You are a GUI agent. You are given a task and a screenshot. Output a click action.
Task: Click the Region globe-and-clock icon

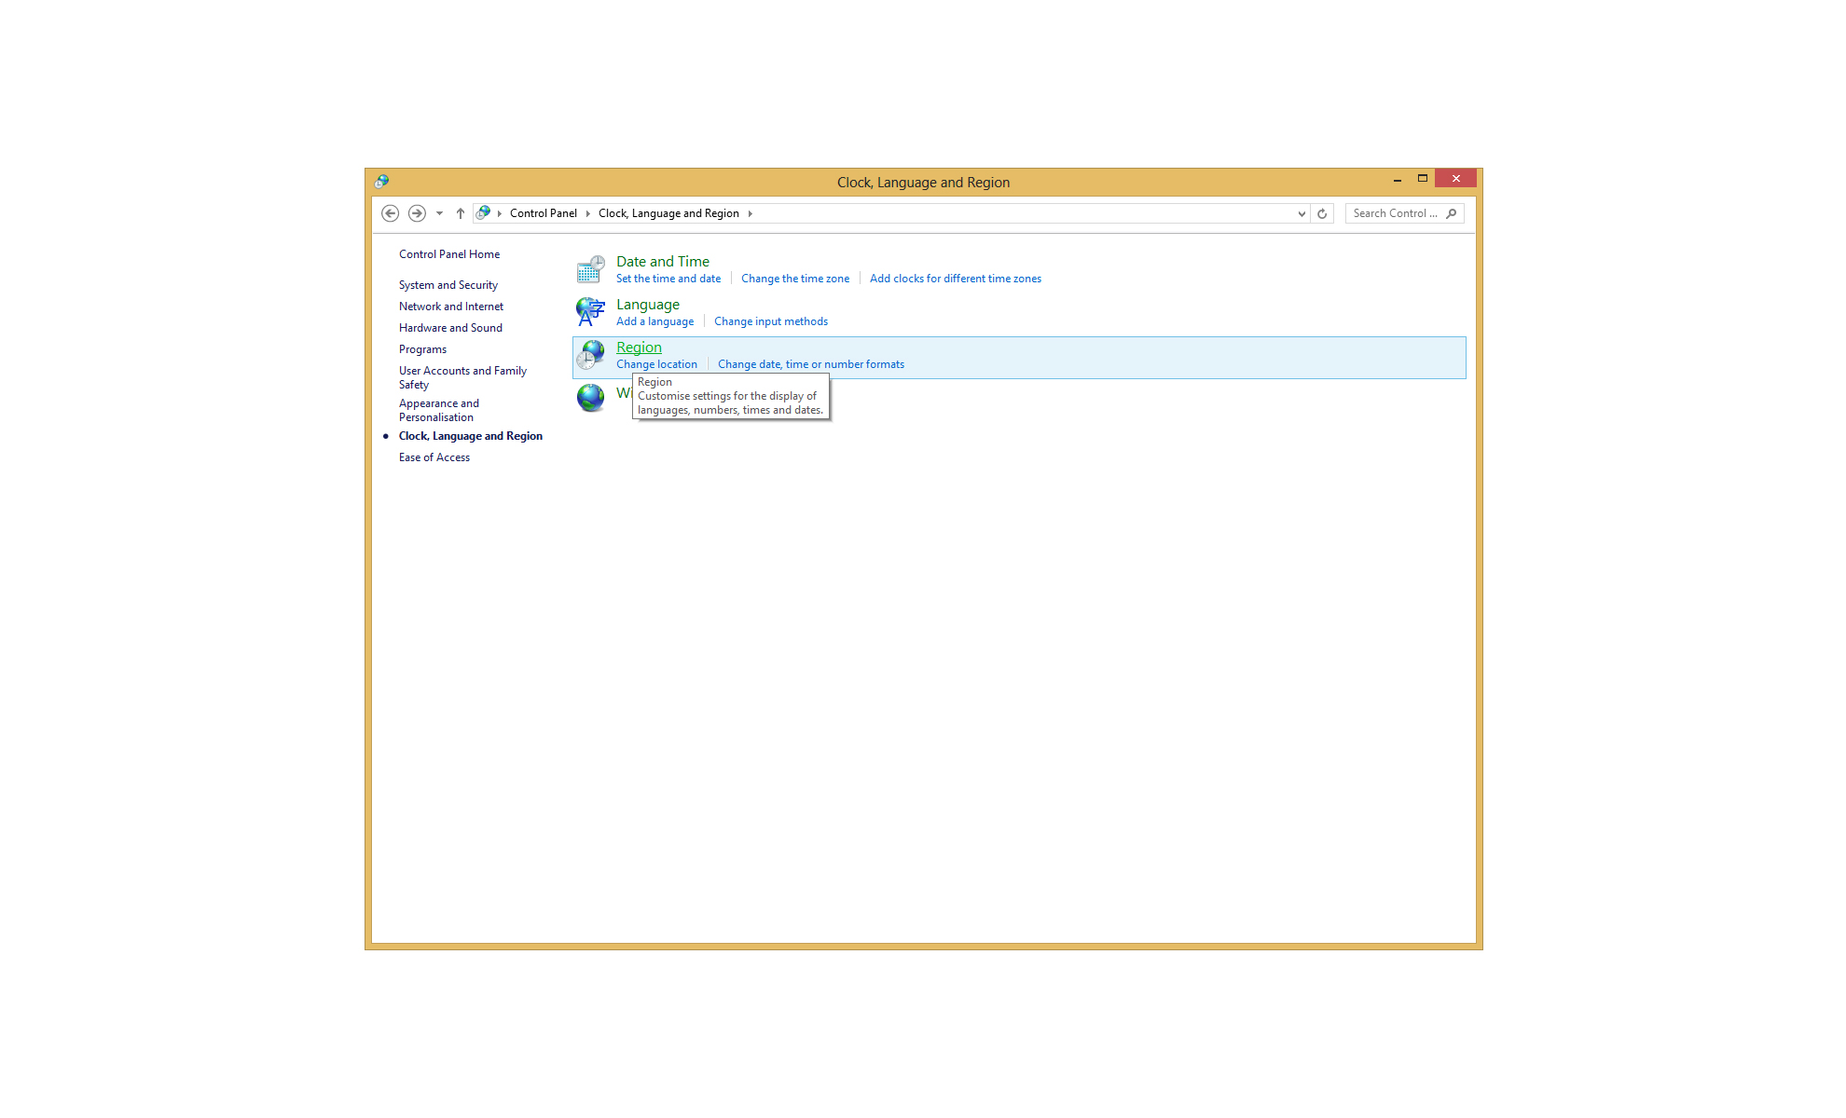(590, 355)
